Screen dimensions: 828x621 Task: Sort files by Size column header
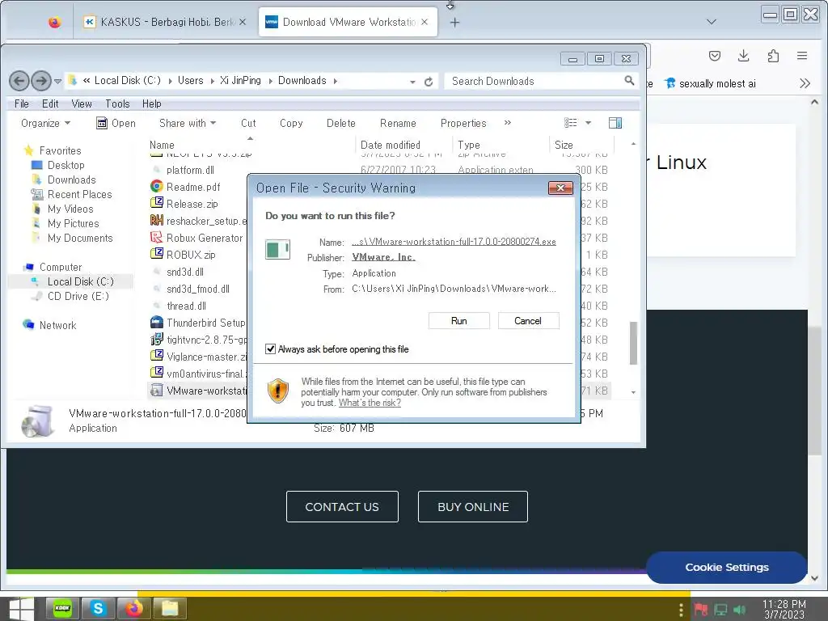[564, 145]
